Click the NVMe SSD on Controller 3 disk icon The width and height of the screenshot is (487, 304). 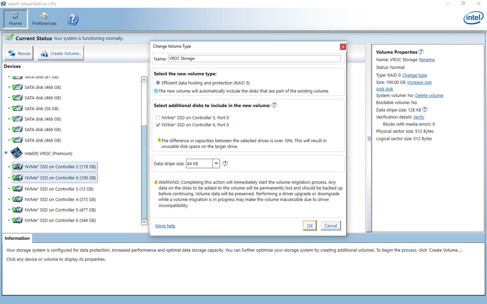pyautogui.click(x=18, y=189)
